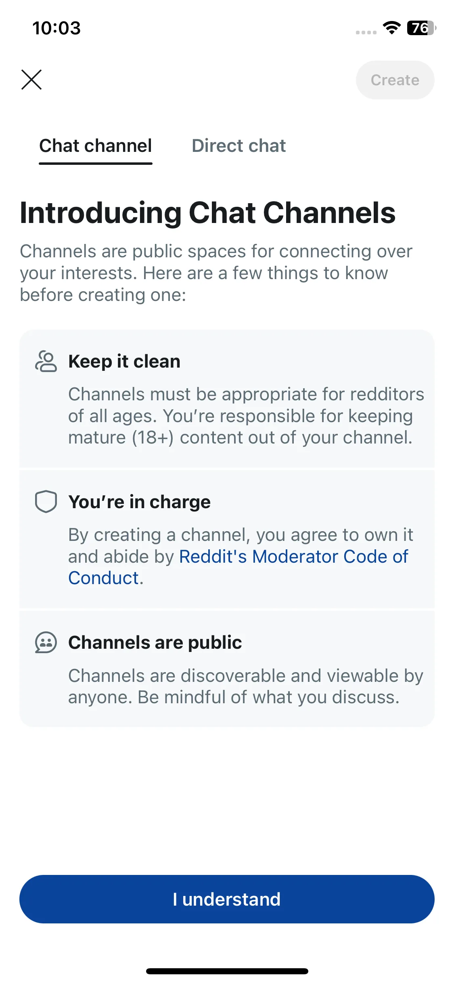Tap the cellular signal dots icon
The image size is (454, 984).
(x=366, y=32)
